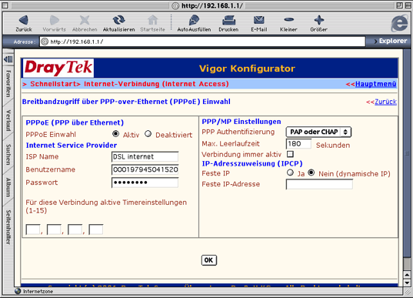Print the page with Drucken icon
The width and height of the screenshot is (413, 298).
228,20
